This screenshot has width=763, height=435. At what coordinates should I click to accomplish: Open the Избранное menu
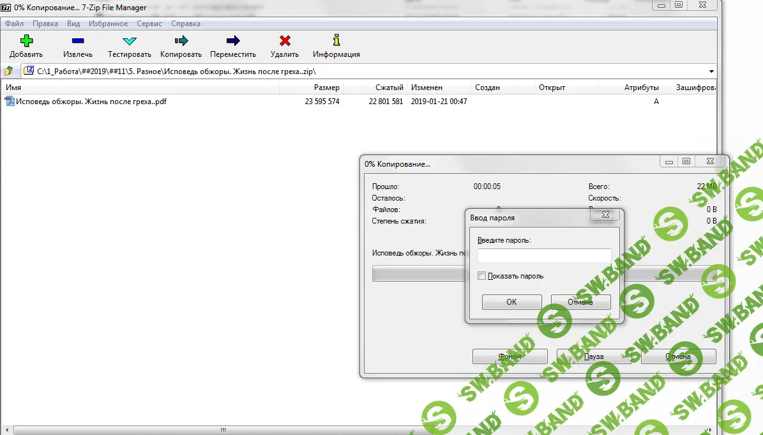coord(108,24)
